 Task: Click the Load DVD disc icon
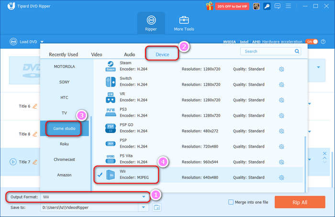point(13,42)
